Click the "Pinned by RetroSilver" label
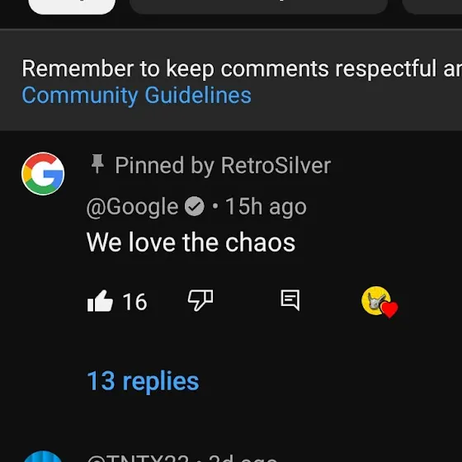462x462 pixels. pos(223,165)
